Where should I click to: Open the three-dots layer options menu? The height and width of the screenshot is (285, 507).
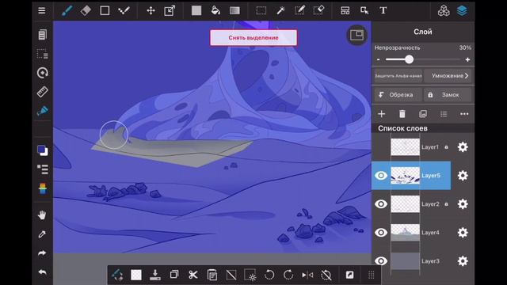[464, 114]
